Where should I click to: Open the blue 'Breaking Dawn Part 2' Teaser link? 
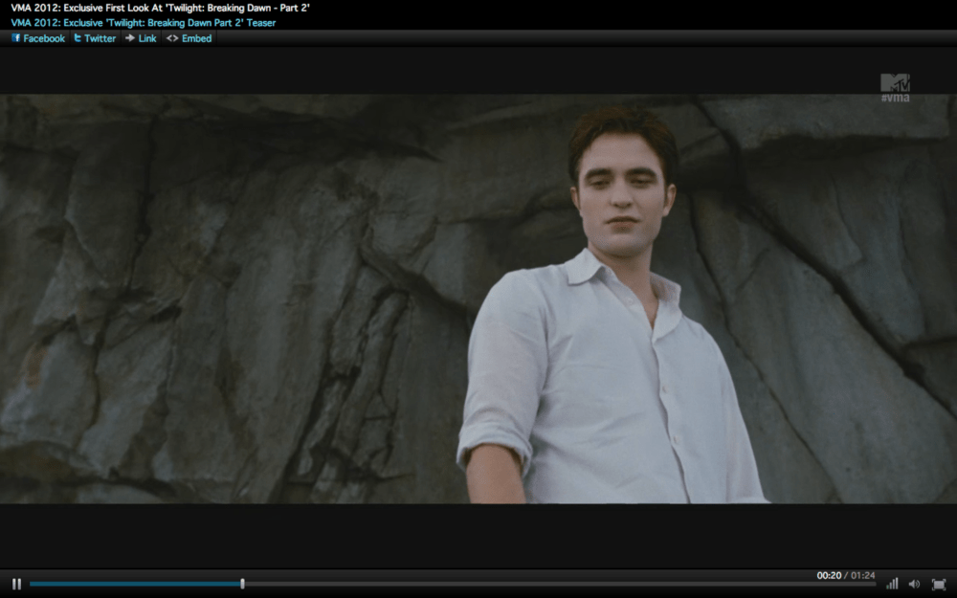click(143, 22)
